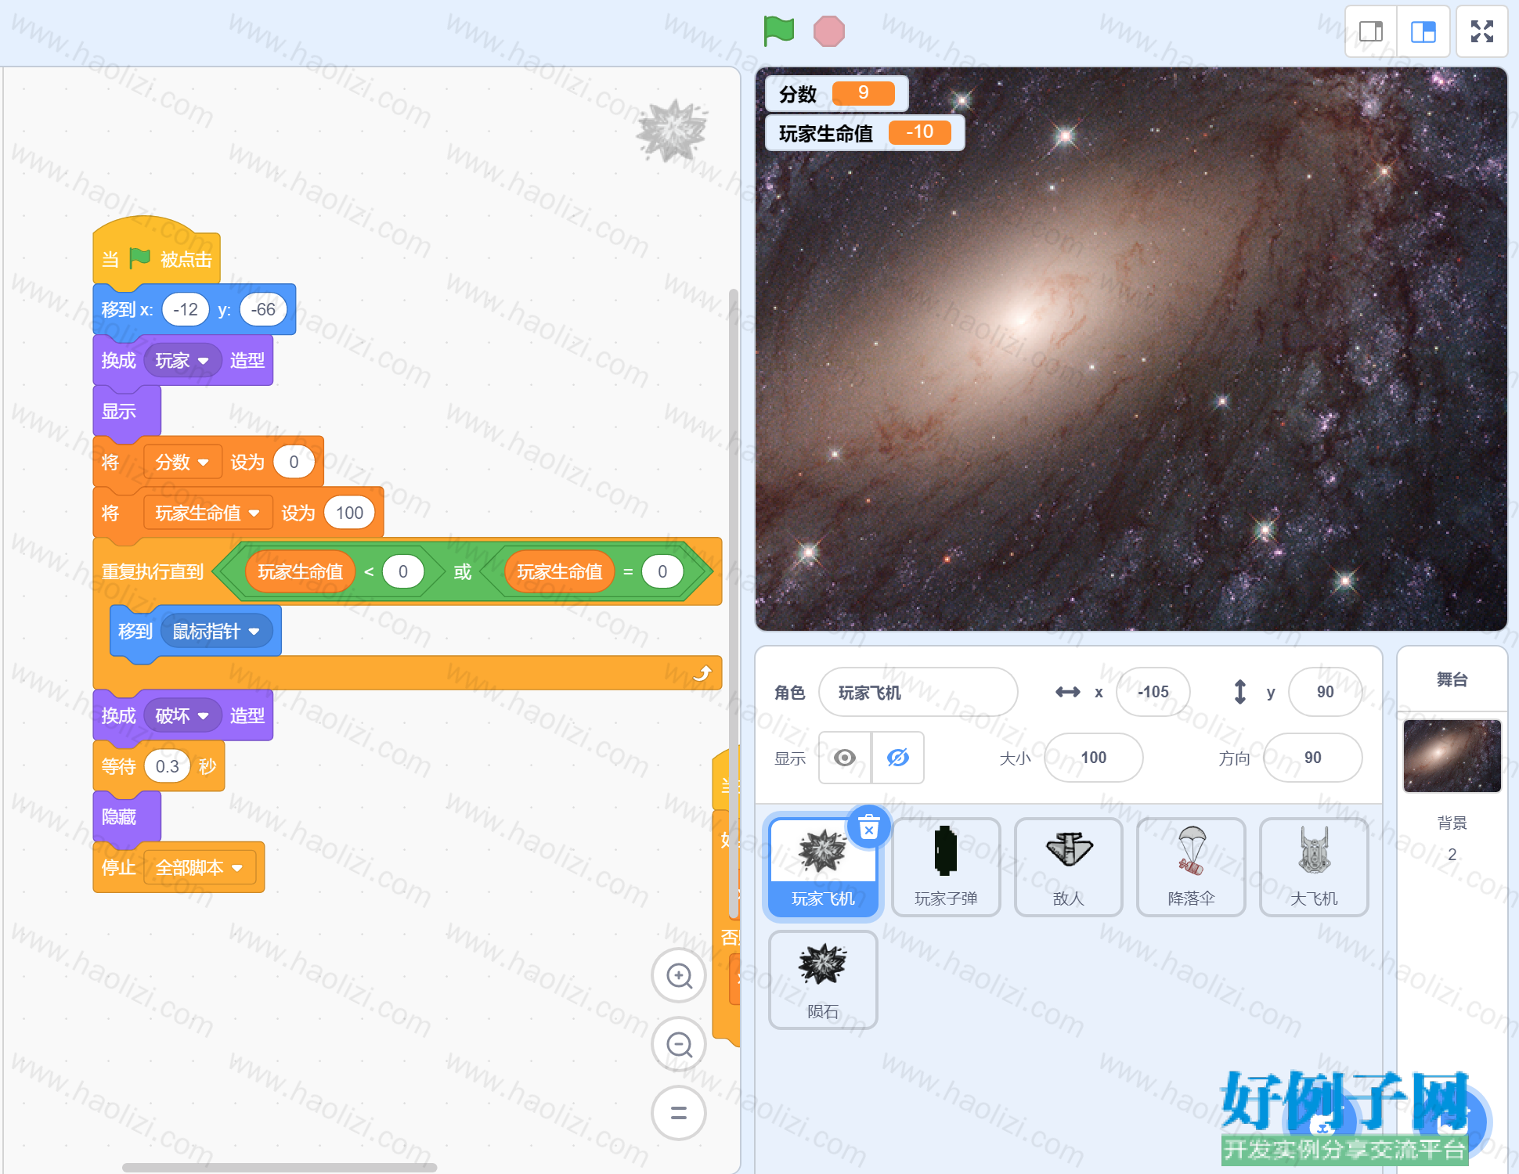This screenshot has height=1174, width=1519.
Task: Open 全部脚本 dropdown in stop block
Action: [200, 868]
